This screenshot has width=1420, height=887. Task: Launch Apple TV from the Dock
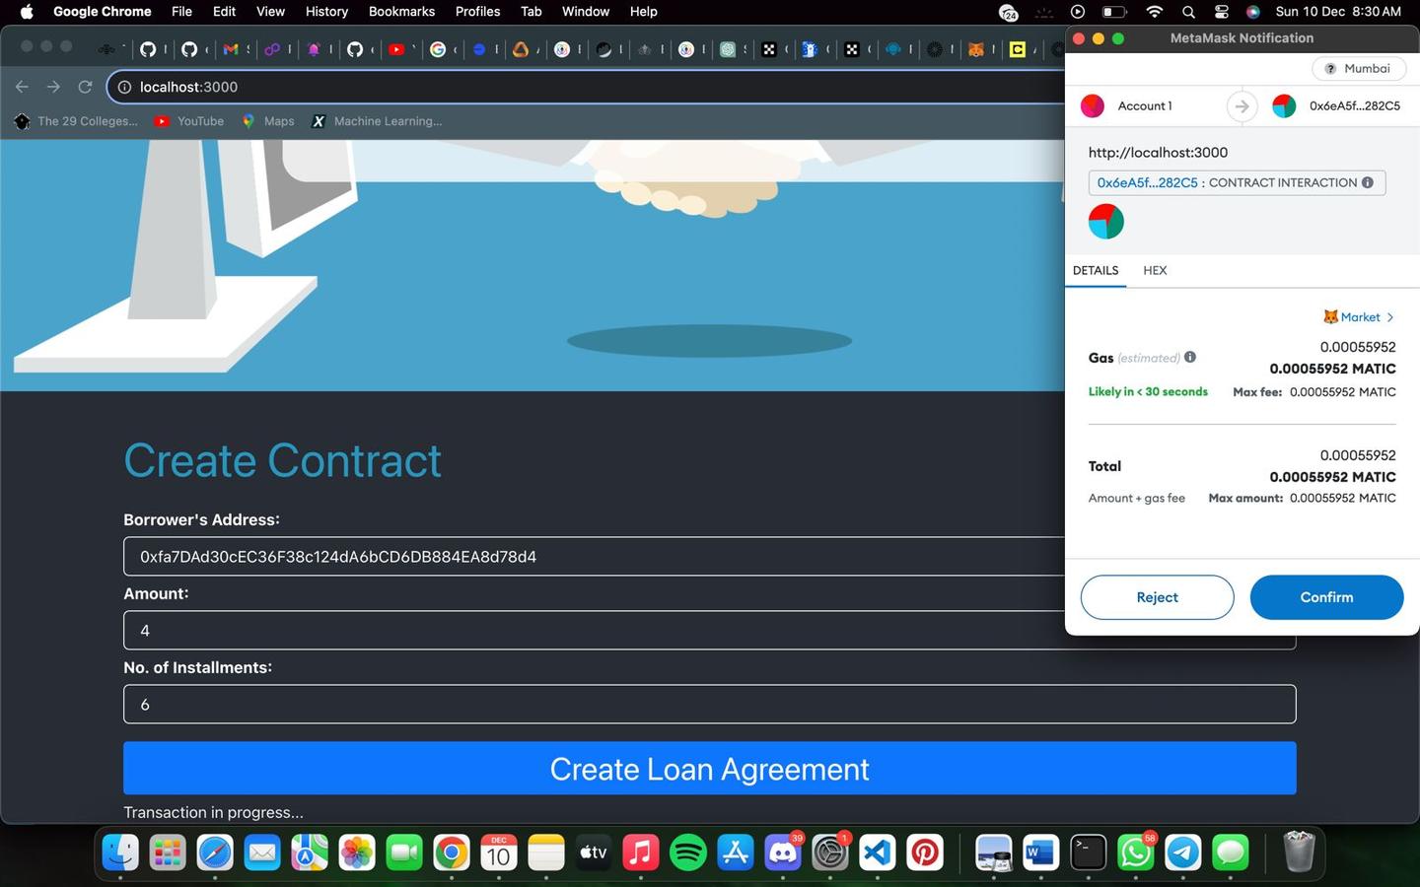594,853
